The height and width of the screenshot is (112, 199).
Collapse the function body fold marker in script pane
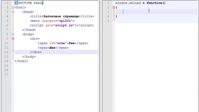[114, 7]
